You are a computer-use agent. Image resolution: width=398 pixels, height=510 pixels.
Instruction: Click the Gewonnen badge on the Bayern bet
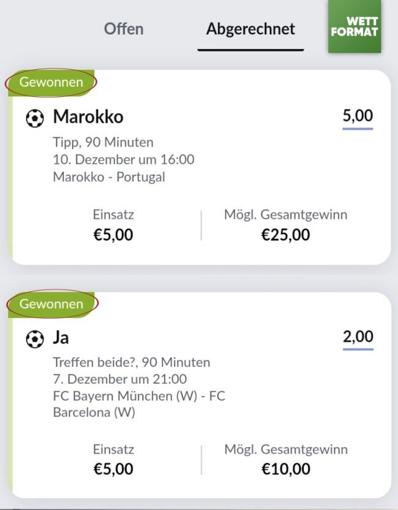tap(51, 303)
